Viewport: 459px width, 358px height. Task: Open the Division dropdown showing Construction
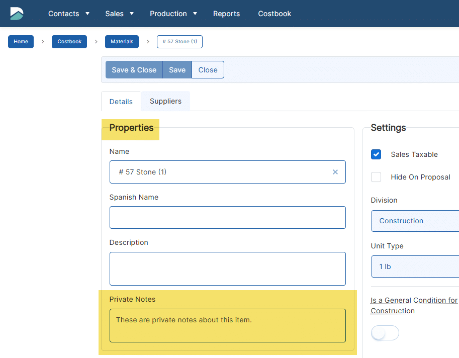coord(415,221)
